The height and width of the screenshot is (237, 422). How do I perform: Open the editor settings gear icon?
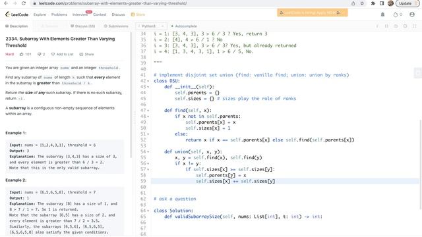pos(405,26)
